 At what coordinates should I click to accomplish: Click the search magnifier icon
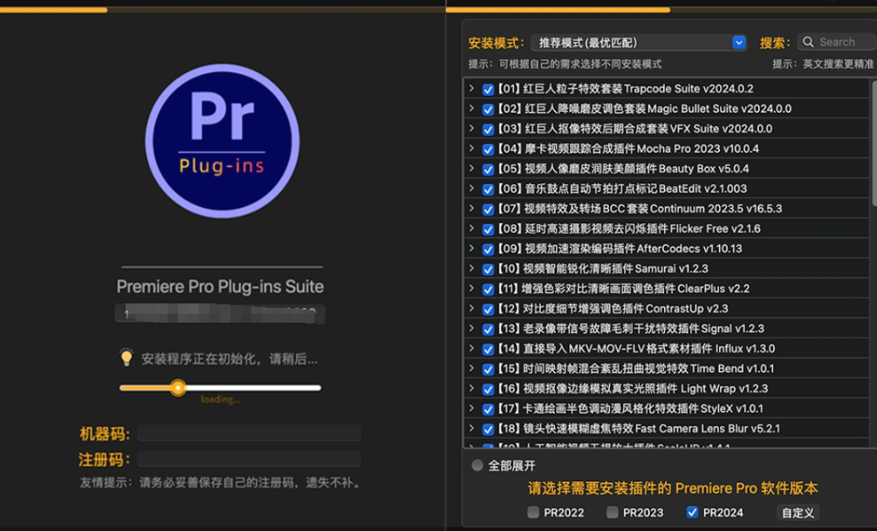(808, 42)
